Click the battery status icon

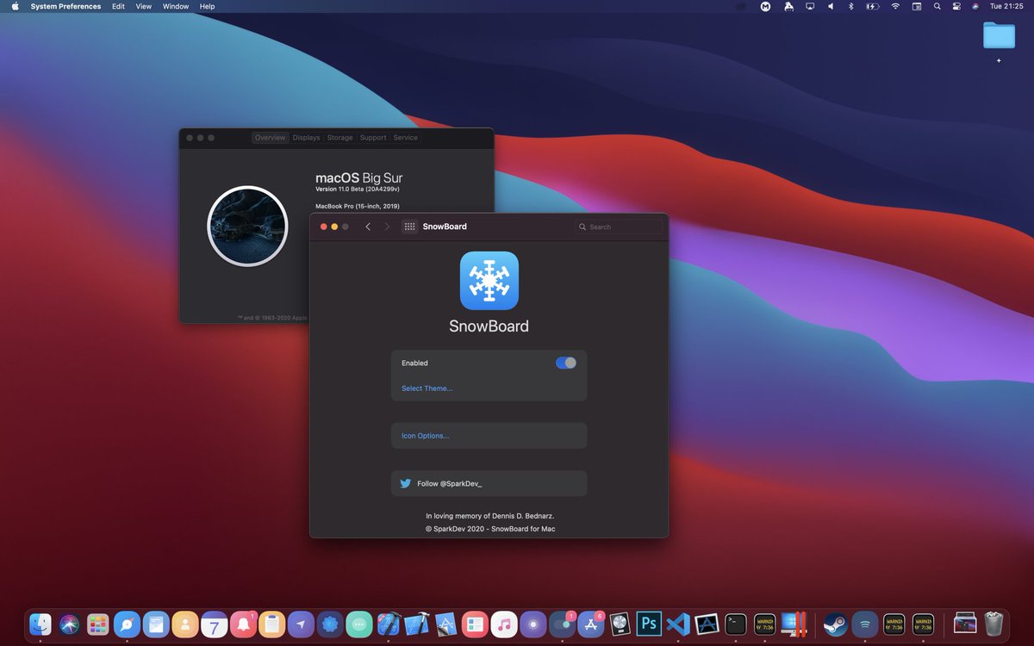point(873,6)
